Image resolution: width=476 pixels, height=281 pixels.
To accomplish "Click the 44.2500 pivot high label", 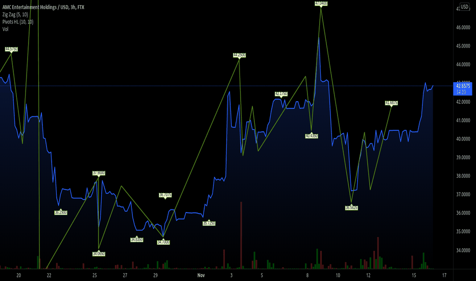I will (239, 55).
